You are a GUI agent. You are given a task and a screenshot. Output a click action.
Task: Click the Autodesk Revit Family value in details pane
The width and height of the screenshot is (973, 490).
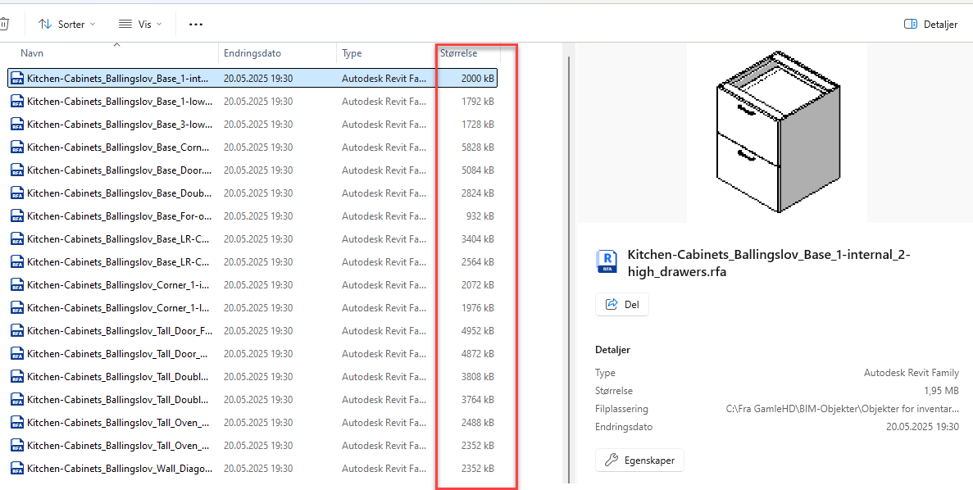[x=912, y=373]
